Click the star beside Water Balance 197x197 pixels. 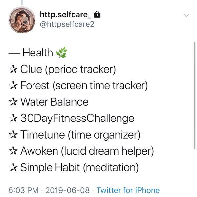coord(12,102)
